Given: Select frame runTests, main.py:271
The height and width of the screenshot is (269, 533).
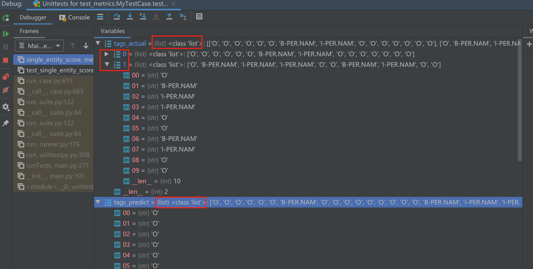Looking at the screenshot, I should click(54, 166).
